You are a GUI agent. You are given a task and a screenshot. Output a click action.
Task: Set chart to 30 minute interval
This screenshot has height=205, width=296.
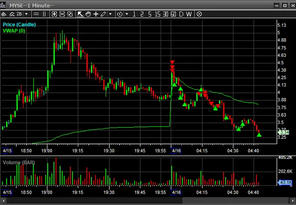[165, 14]
